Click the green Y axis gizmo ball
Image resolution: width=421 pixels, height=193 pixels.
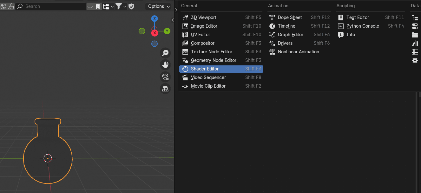click(x=167, y=31)
